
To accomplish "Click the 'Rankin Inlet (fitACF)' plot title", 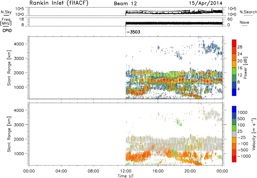I will click(59, 3).
